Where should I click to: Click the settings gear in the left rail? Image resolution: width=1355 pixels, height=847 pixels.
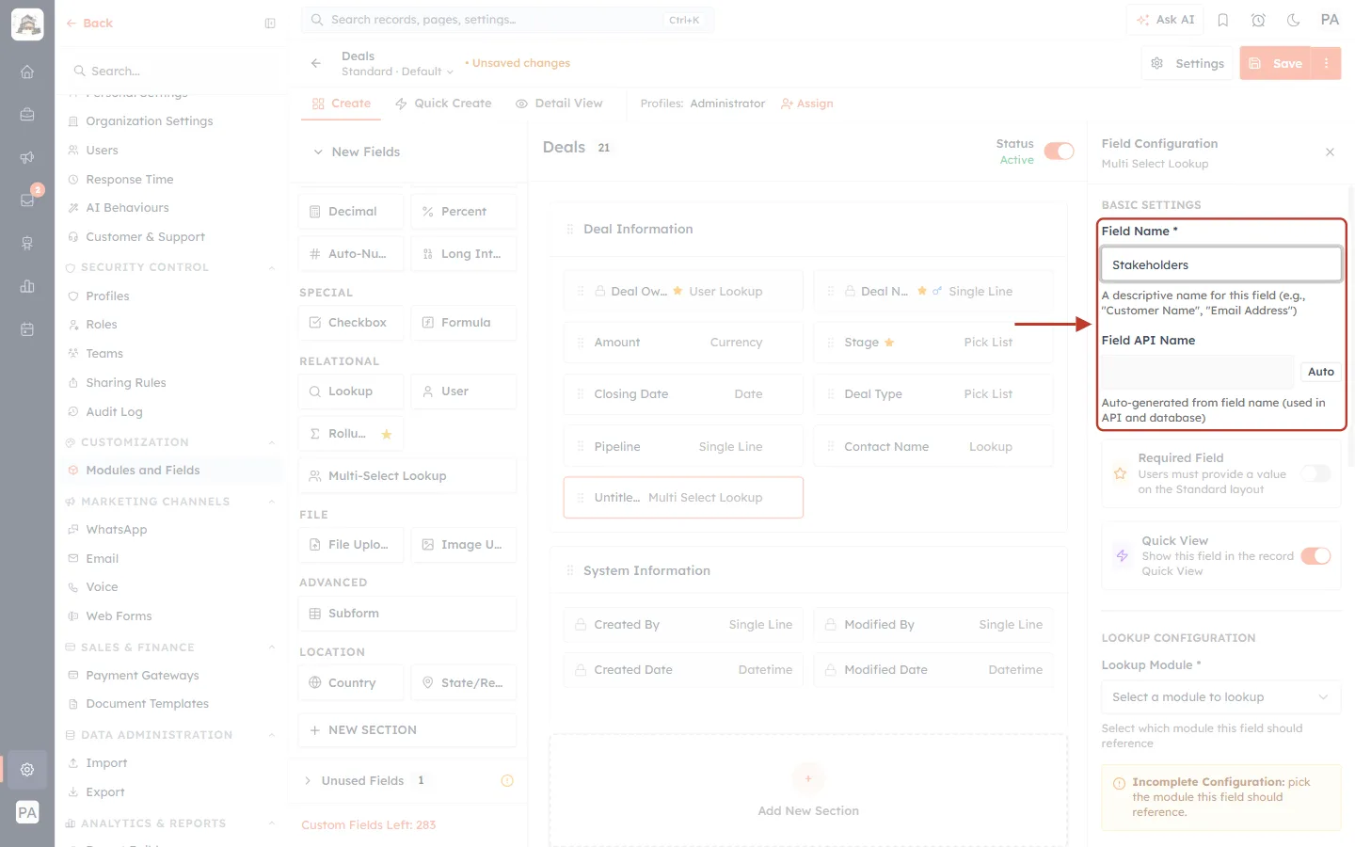pyautogui.click(x=27, y=769)
